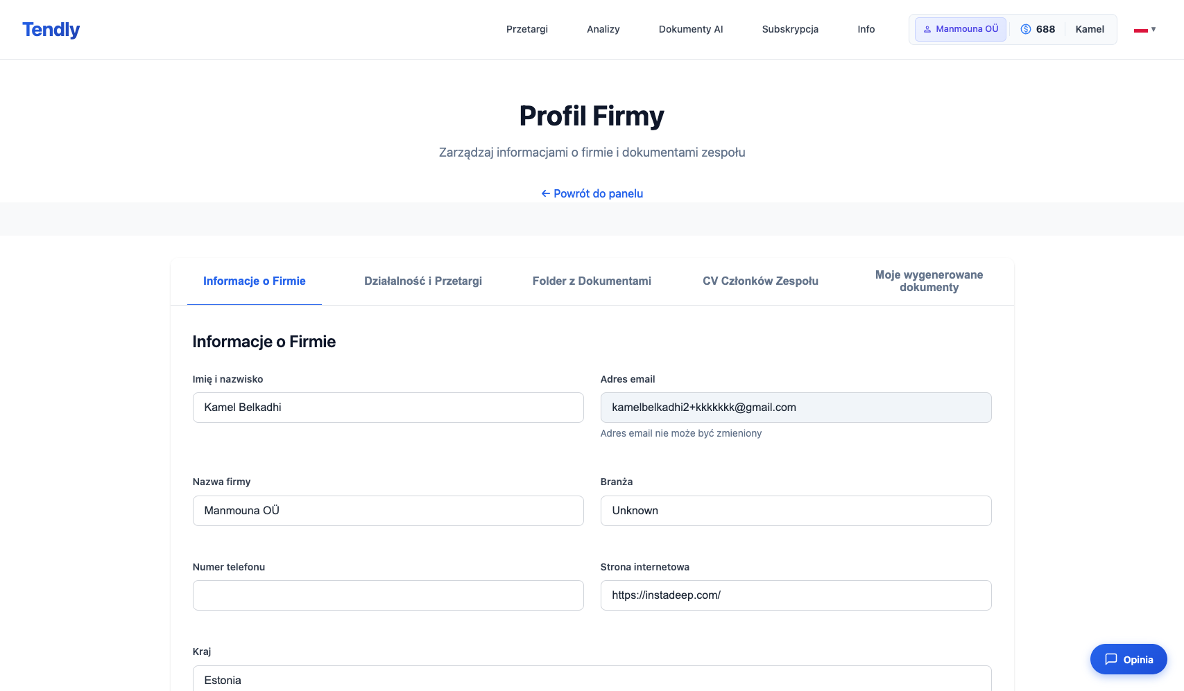
Task: Click the credits coin icon beside 688
Action: click(x=1026, y=29)
